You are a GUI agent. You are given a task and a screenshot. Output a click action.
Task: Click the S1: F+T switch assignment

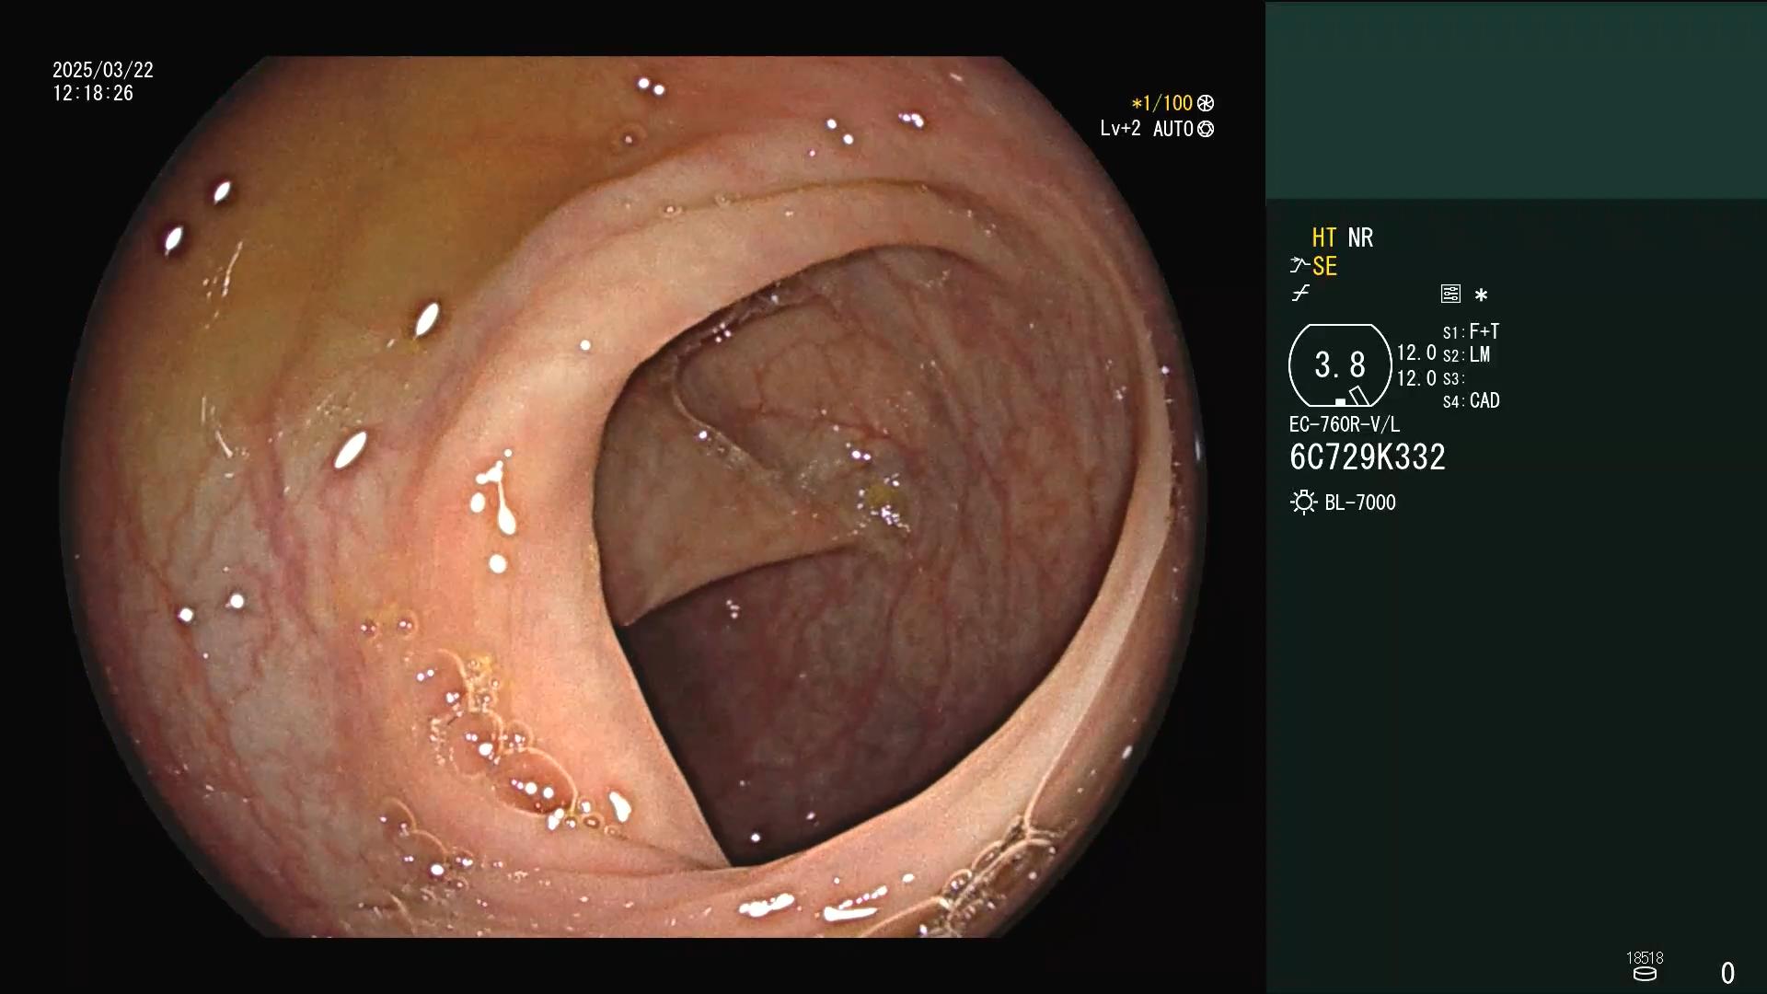point(1471,331)
